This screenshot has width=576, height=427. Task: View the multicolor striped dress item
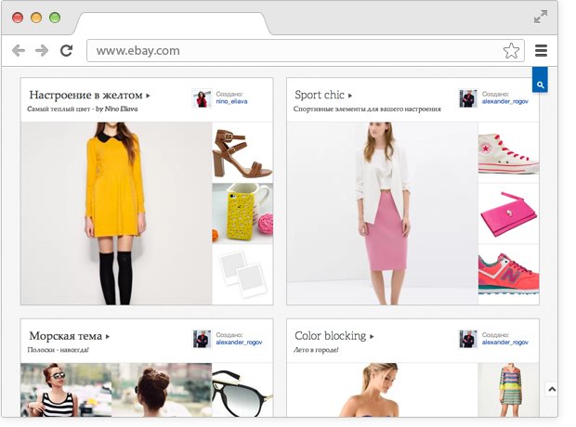coord(509,390)
